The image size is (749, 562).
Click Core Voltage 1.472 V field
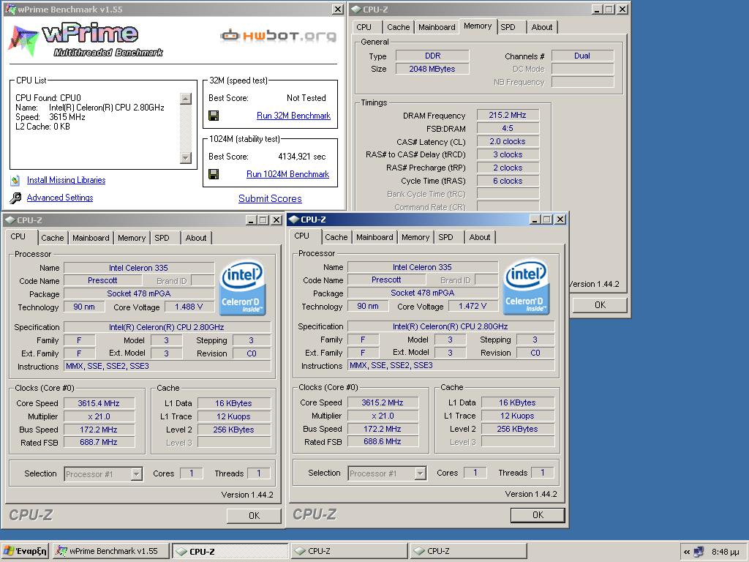(x=473, y=306)
